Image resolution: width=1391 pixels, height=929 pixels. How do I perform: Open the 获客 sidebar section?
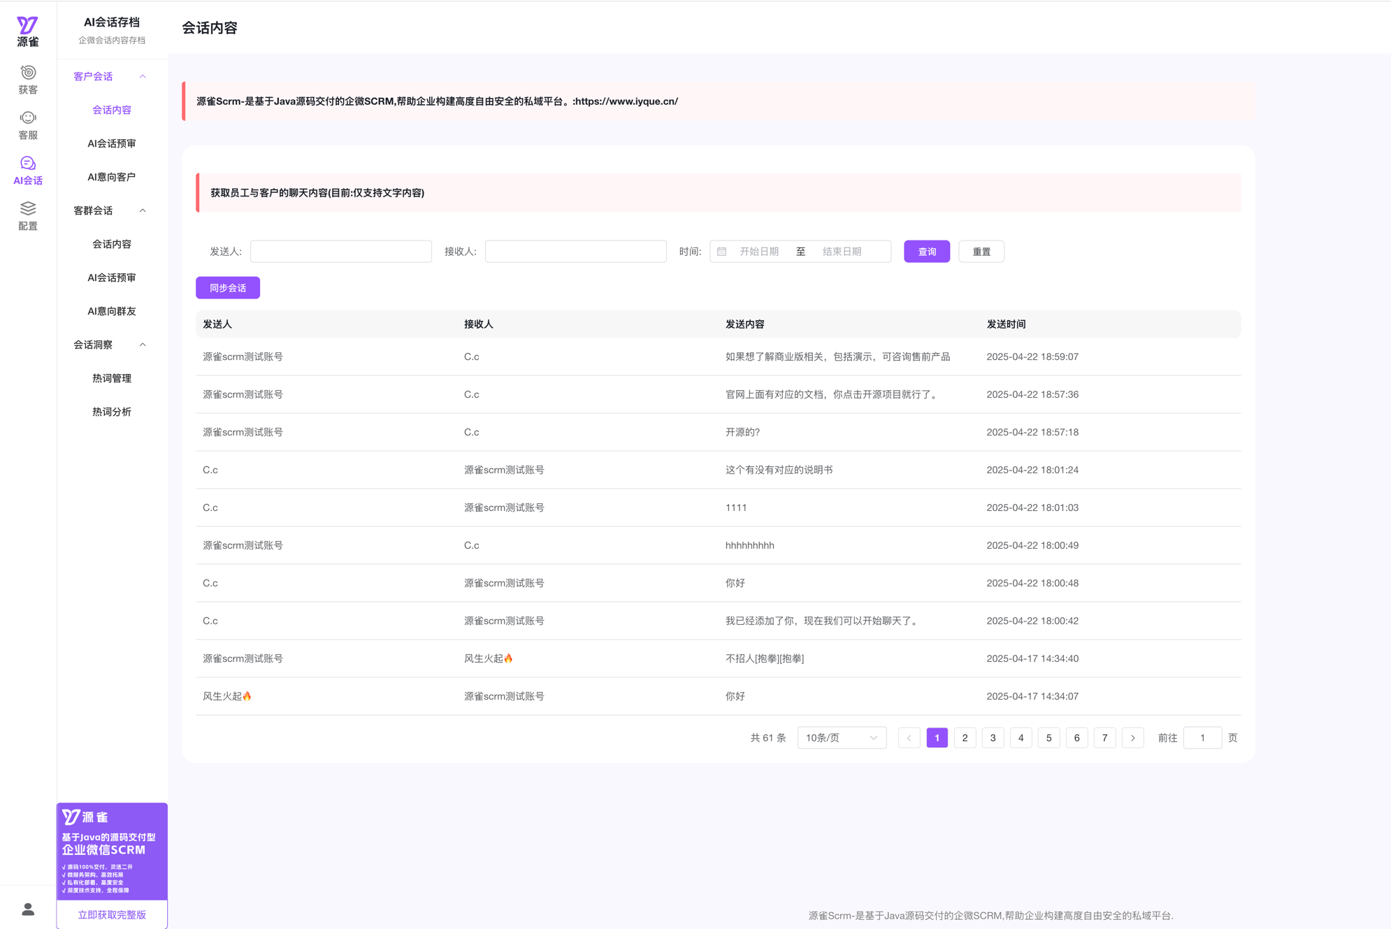click(x=28, y=80)
